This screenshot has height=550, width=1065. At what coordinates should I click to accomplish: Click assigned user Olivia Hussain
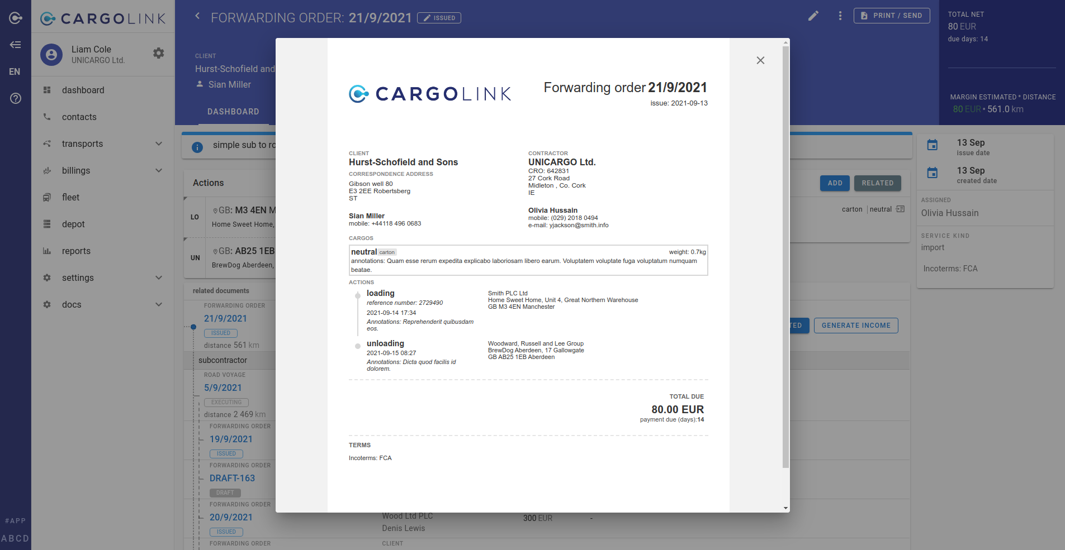(950, 213)
